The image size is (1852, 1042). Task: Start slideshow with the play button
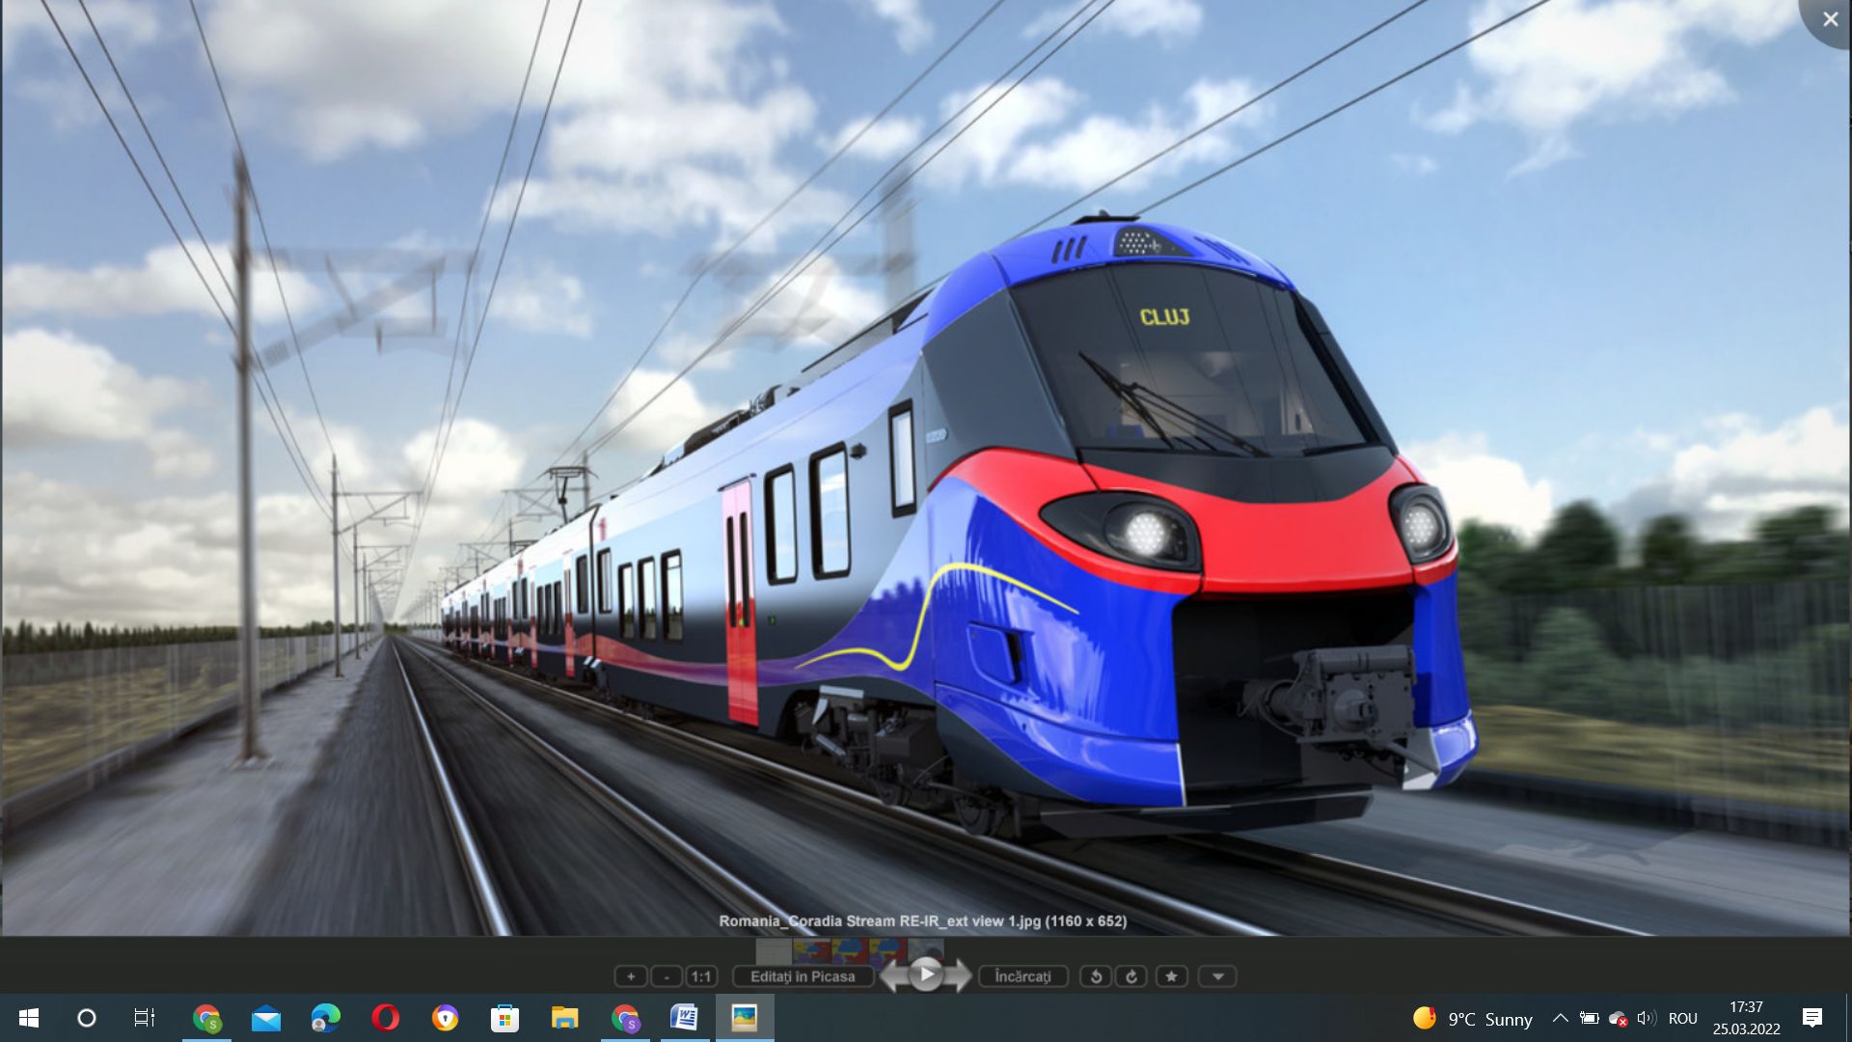pos(926,974)
